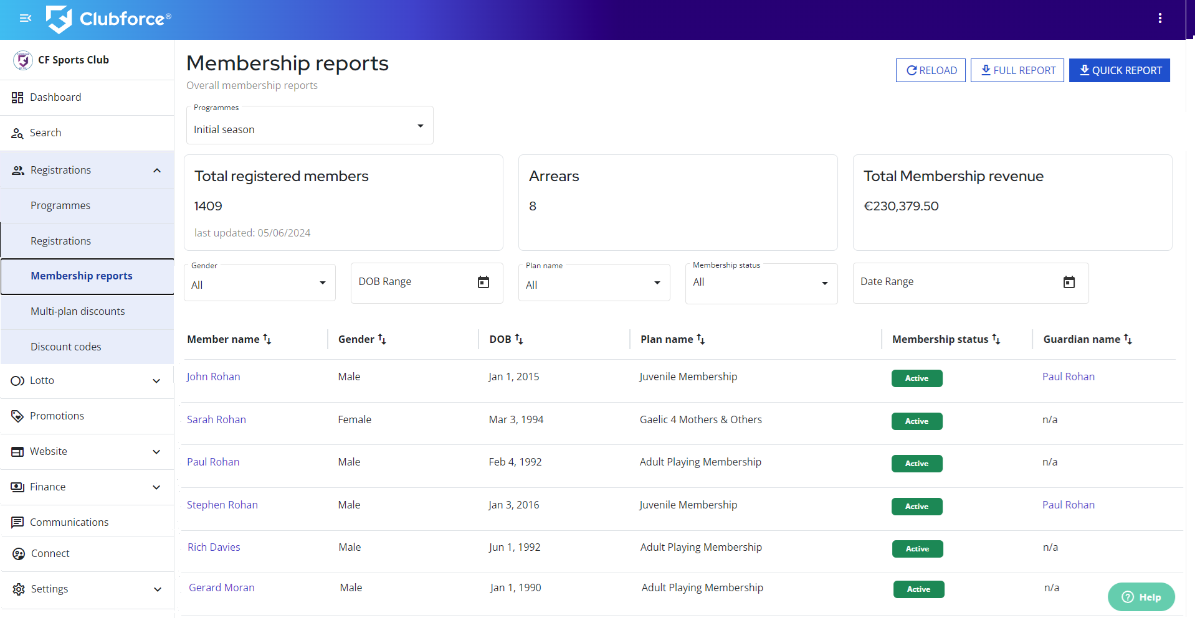The image size is (1195, 618).
Task: Expand the Settings menu chevron
Action: [158, 589]
